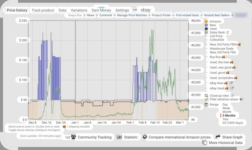Open the Variations tab
The image size is (252, 150).
tap(79, 10)
